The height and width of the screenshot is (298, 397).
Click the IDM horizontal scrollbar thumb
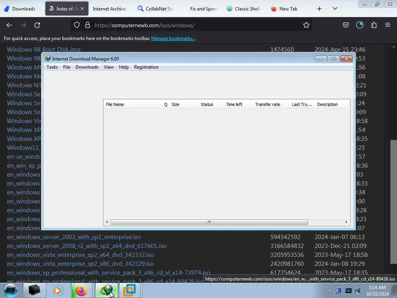click(209, 222)
